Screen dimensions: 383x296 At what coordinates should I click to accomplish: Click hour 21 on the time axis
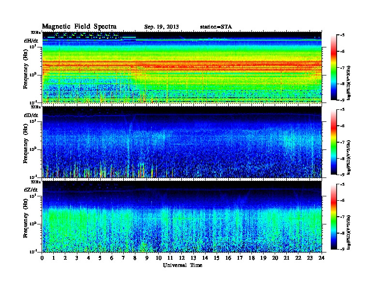[286, 258]
